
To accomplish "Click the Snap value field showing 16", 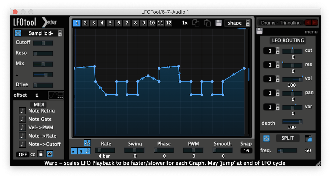I will [246, 151].
